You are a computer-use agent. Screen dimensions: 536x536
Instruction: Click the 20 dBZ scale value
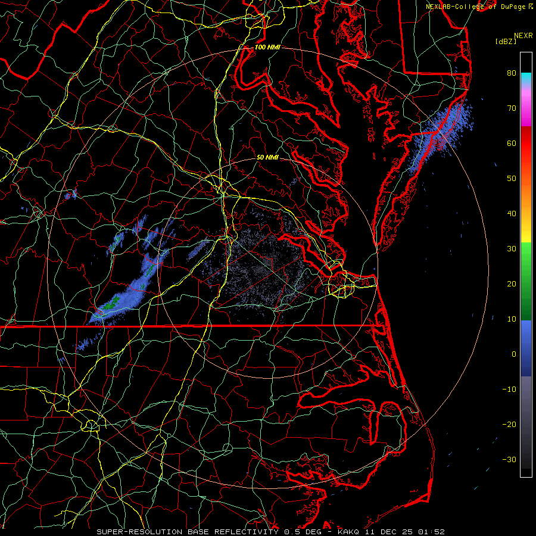click(512, 284)
